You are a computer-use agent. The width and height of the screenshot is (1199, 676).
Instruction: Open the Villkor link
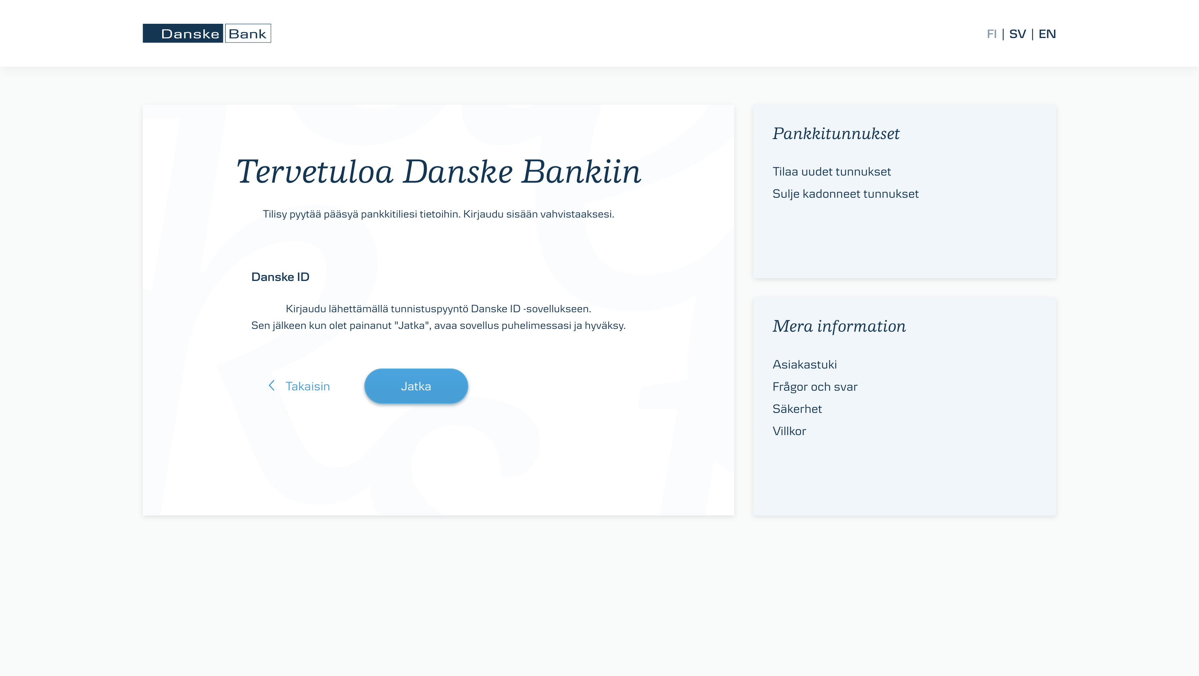789,431
